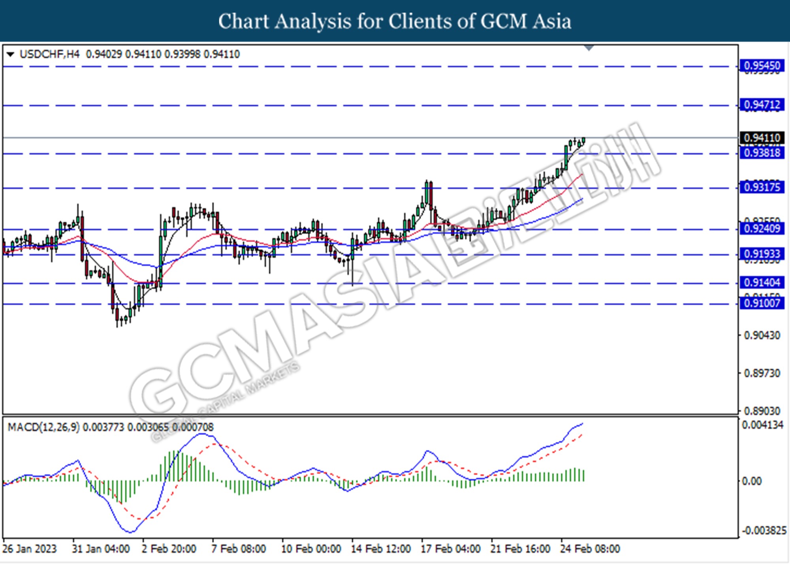The height and width of the screenshot is (564, 790).
Task: Select the 0.95450 resistance level label
Action: click(762, 66)
